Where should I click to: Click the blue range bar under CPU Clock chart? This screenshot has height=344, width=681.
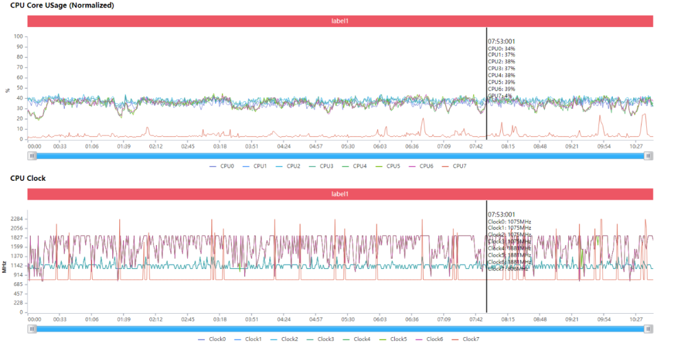pos(340,329)
